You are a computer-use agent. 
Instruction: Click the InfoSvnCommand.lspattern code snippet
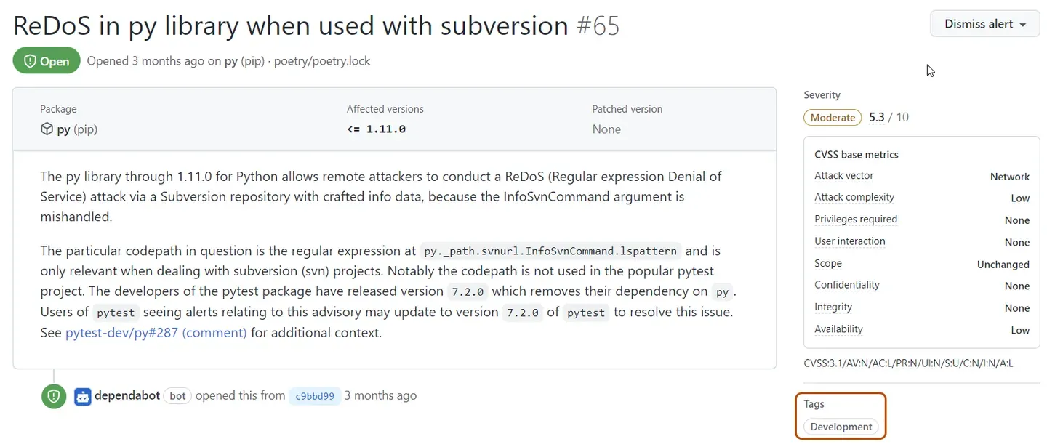pyautogui.click(x=550, y=250)
